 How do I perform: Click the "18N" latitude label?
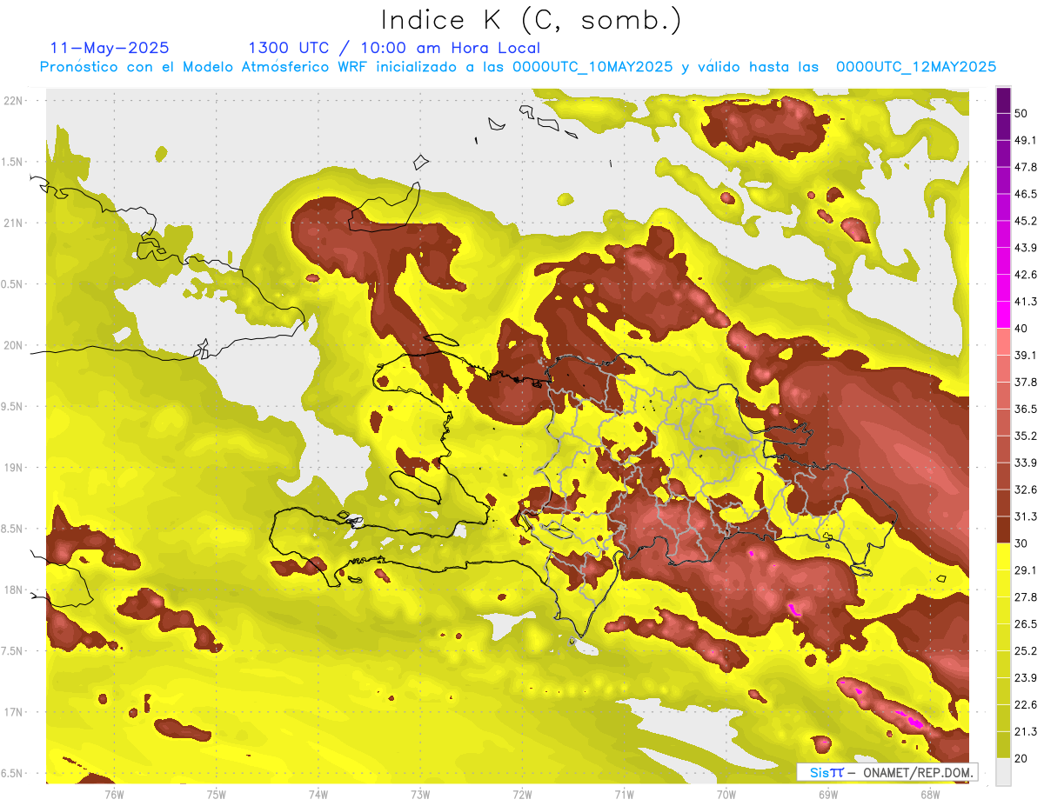(x=13, y=590)
